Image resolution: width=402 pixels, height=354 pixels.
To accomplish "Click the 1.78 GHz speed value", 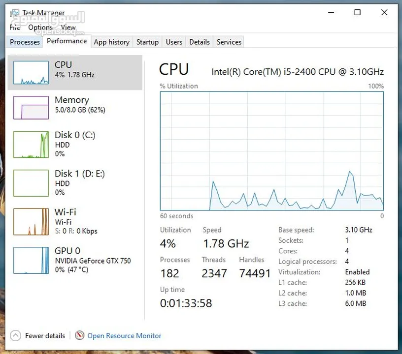I will pyautogui.click(x=226, y=243).
